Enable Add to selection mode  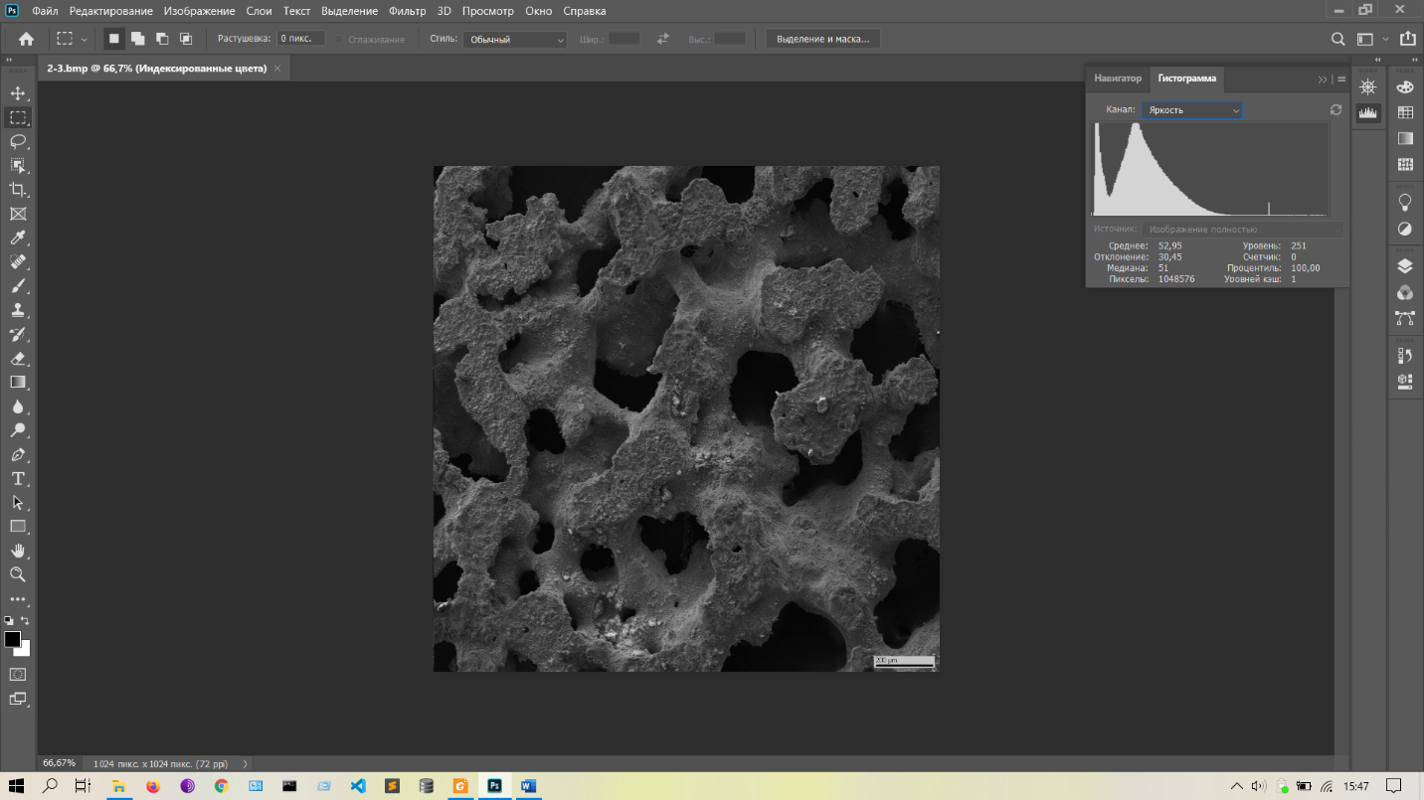pyautogui.click(x=137, y=39)
